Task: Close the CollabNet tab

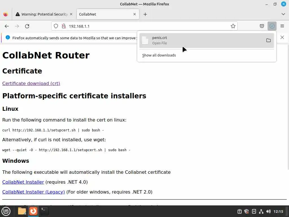Action: [x=135, y=14]
